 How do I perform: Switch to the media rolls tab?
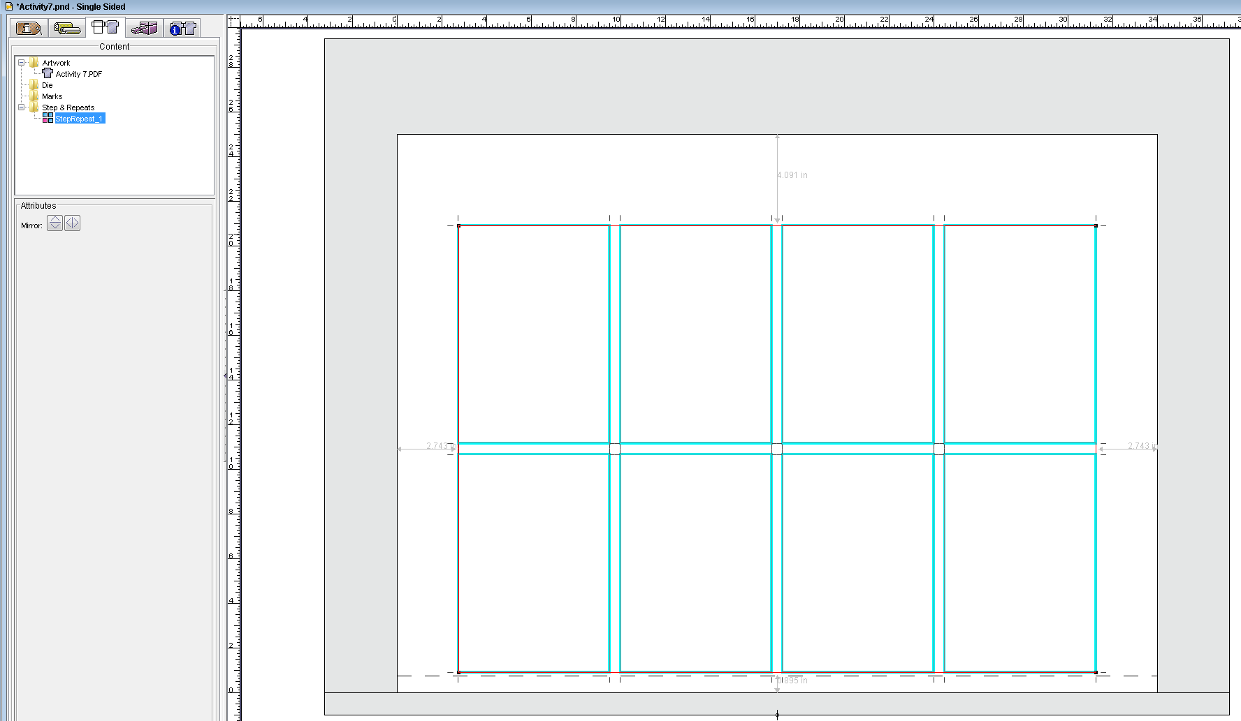click(67, 28)
